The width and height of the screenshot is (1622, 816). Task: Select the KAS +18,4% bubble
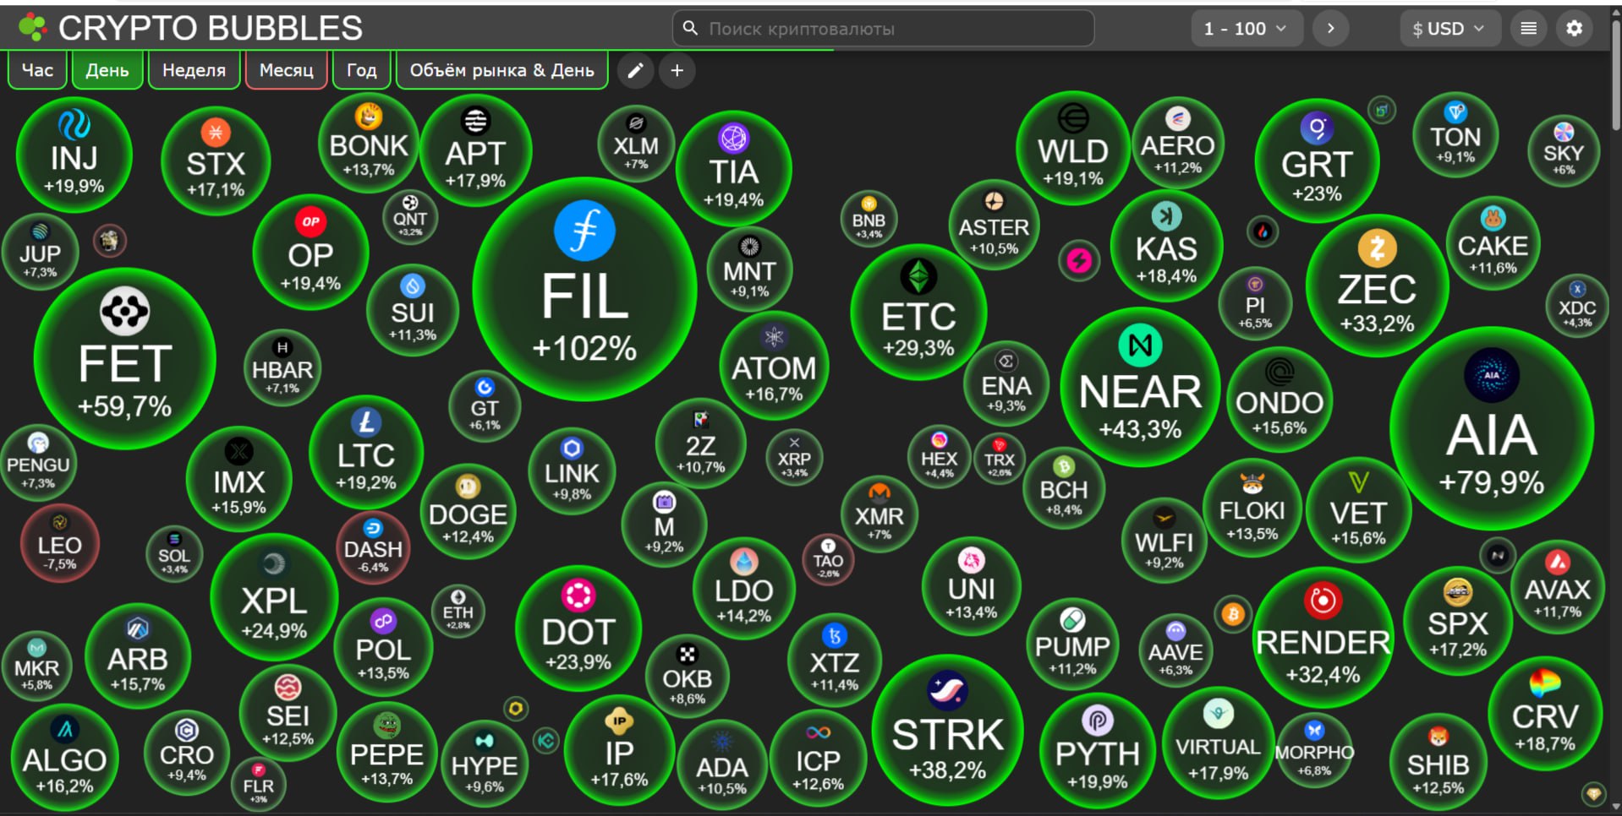1166,246
